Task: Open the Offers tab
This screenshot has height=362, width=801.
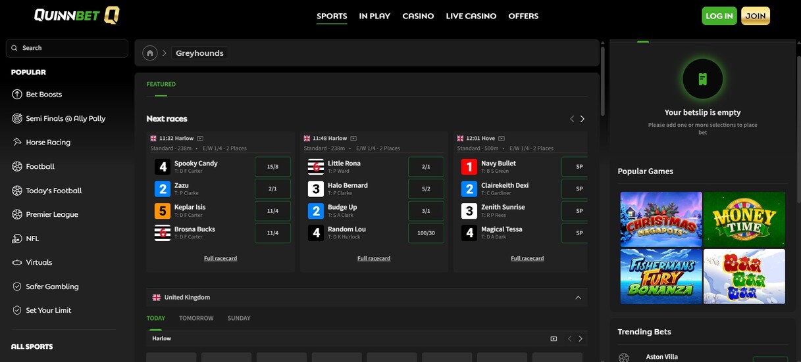Action: tap(523, 16)
